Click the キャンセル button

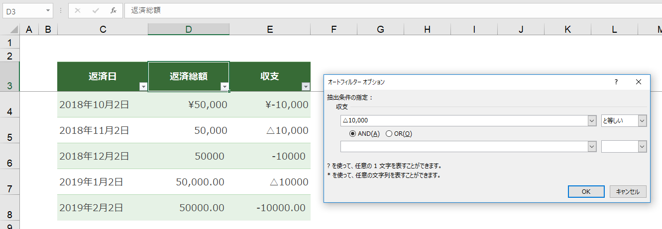[x=628, y=192]
